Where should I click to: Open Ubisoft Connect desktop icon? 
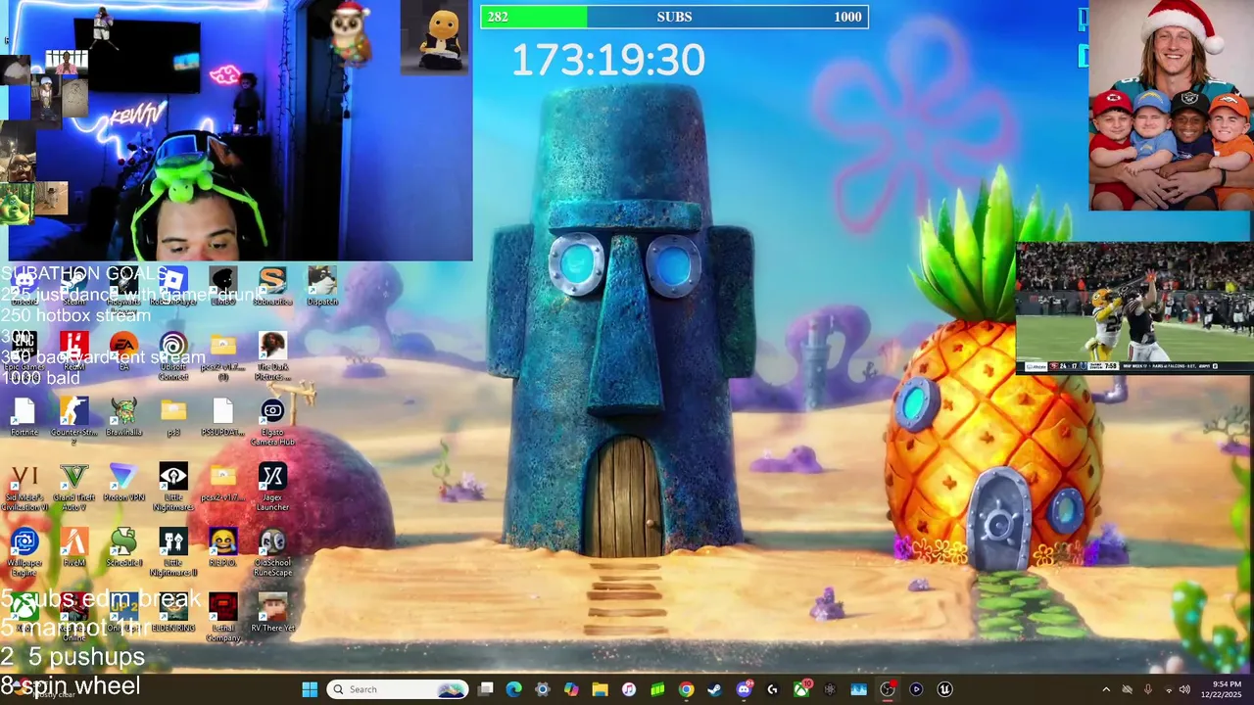(173, 354)
